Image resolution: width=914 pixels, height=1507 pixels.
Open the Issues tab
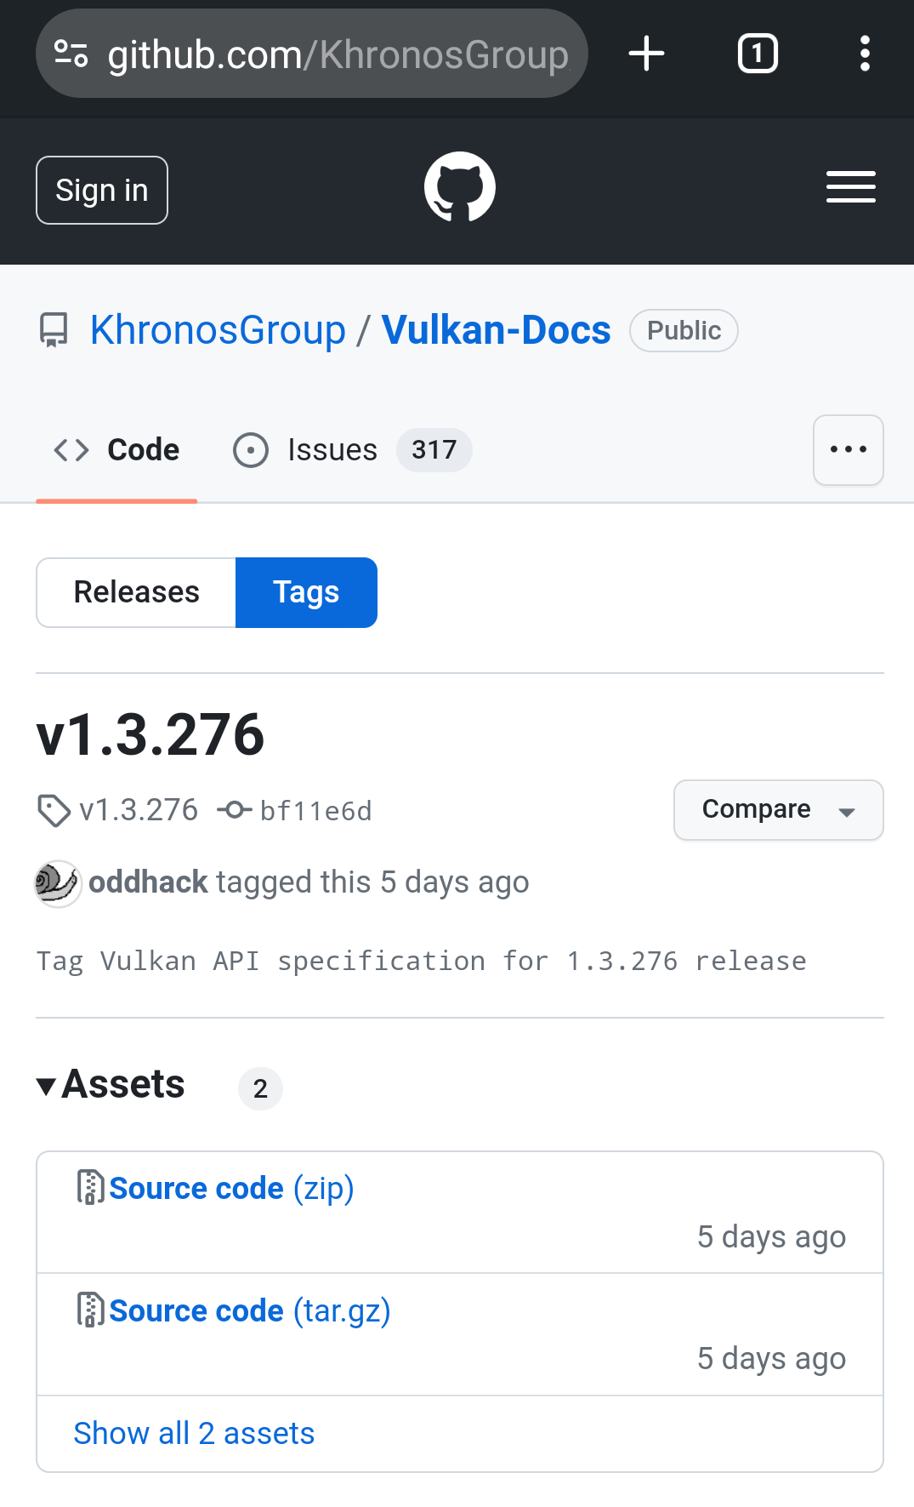tap(332, 450)
